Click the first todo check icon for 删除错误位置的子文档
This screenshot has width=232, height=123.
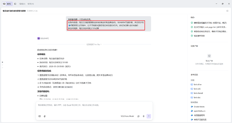(192, 23)
